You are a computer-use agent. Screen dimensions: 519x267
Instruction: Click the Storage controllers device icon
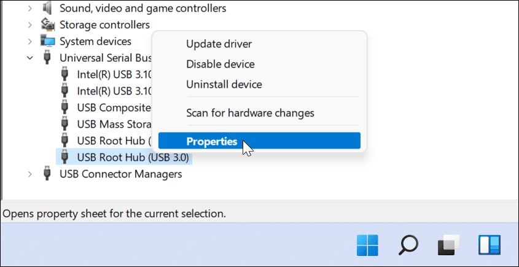coord(47,25)
